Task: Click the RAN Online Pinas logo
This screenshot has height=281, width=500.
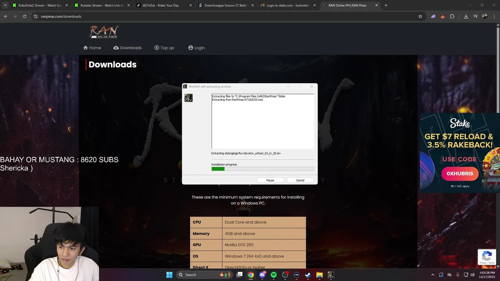Action: pos(104,32)
